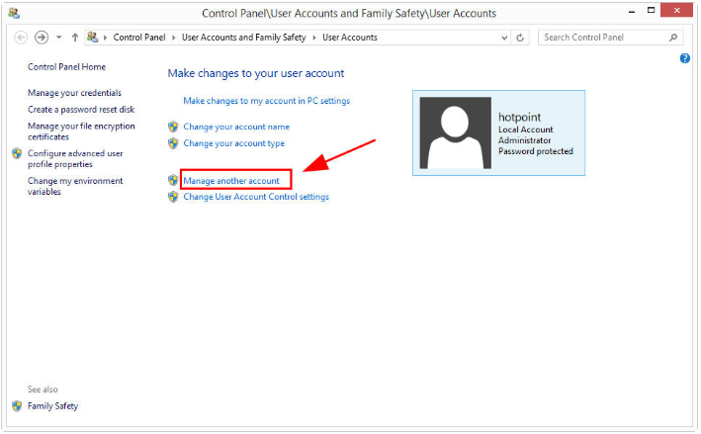The image size is (701, 434).
Task: Open Control Panel Home
Action: click(x=66, y=67)
